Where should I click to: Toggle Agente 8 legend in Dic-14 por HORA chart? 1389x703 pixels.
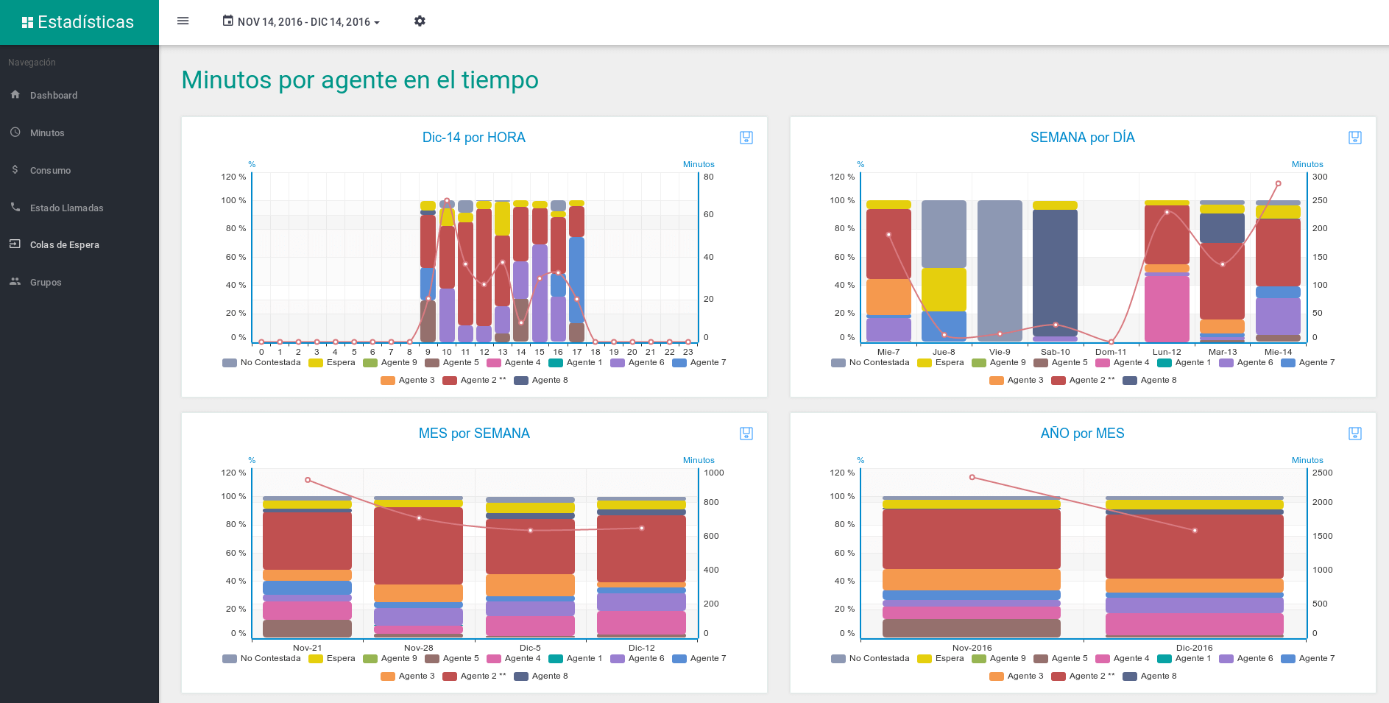click(541, 380)
